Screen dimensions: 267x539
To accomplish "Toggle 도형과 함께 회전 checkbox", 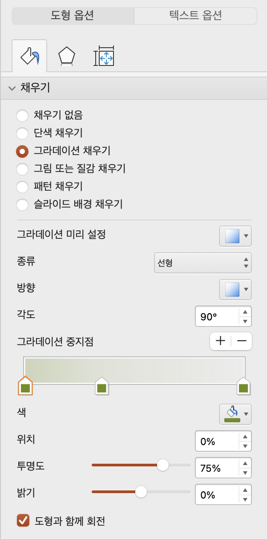I will tap(23, 520).
